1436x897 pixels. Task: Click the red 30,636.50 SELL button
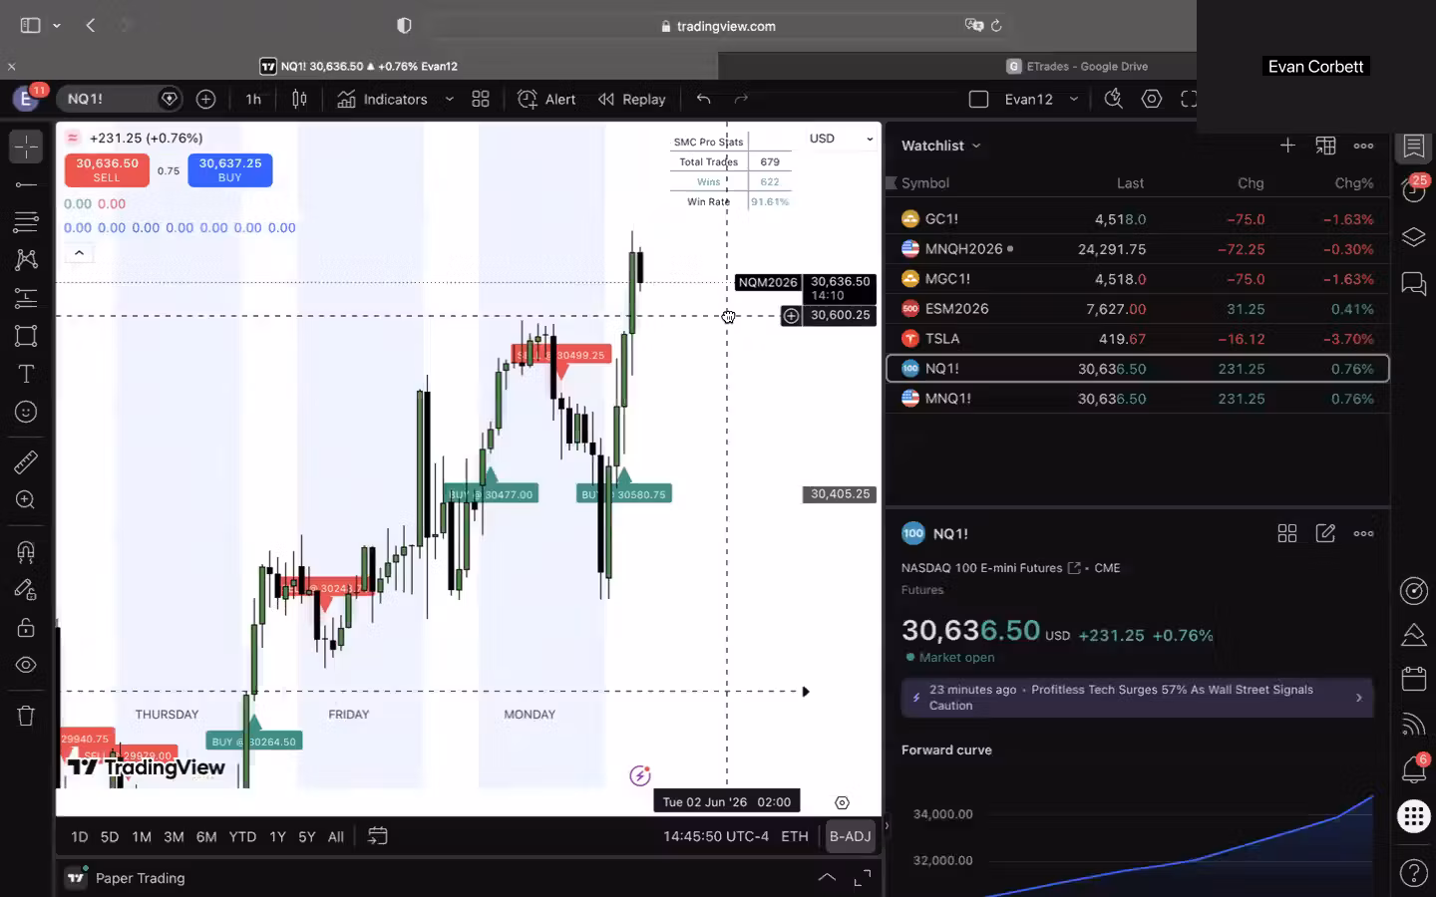pyautogui.click(x=107, y=169)
